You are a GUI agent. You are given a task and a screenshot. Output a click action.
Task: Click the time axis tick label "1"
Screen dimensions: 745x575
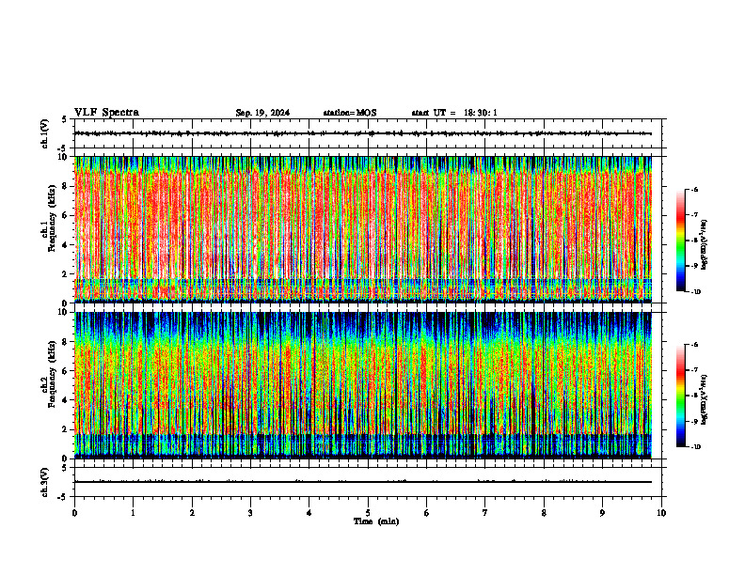point(133,513)
